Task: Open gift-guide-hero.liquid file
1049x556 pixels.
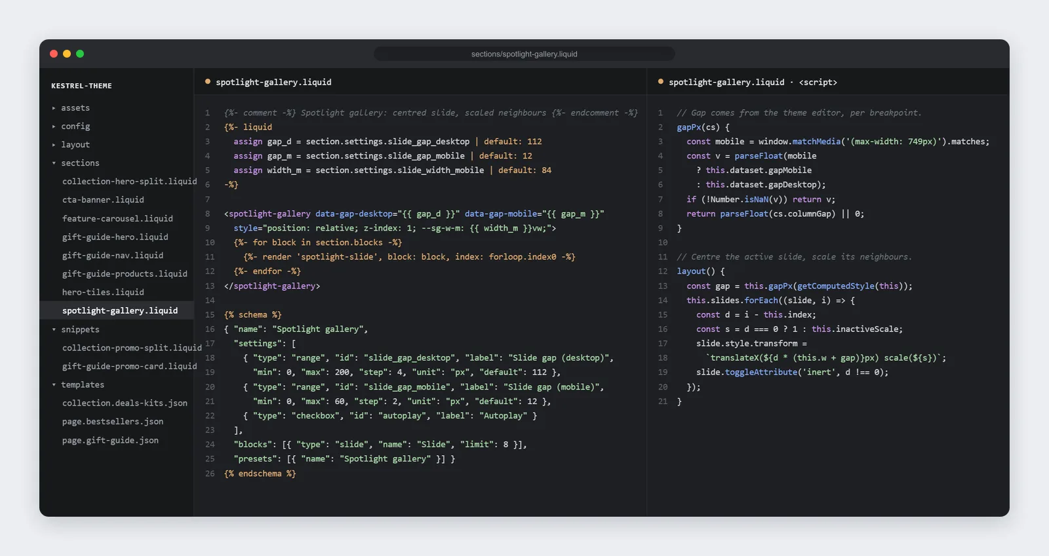Action: [x=115, y=237]
